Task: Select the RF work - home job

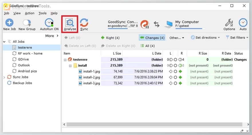Action: [x=30, y=53]
